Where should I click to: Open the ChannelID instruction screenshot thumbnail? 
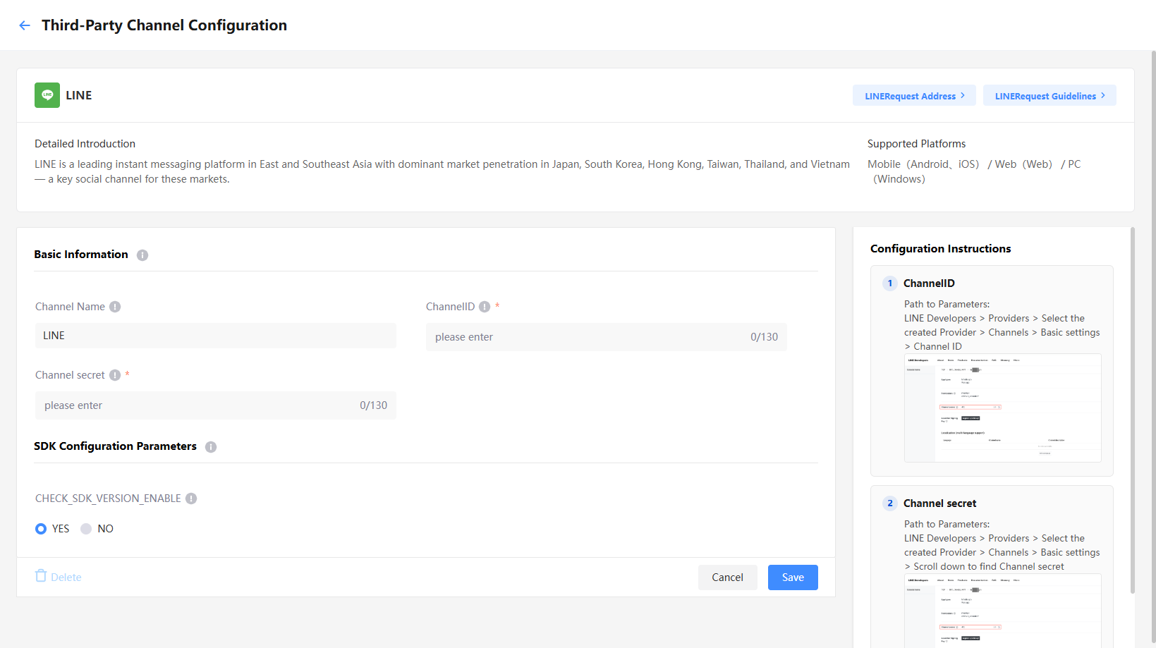tap(1002, 408)
